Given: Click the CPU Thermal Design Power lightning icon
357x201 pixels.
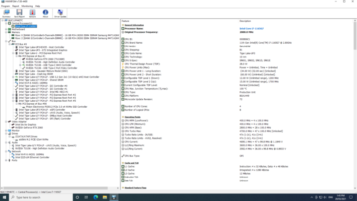Looking at the screenshot, I should coord(123,64).
